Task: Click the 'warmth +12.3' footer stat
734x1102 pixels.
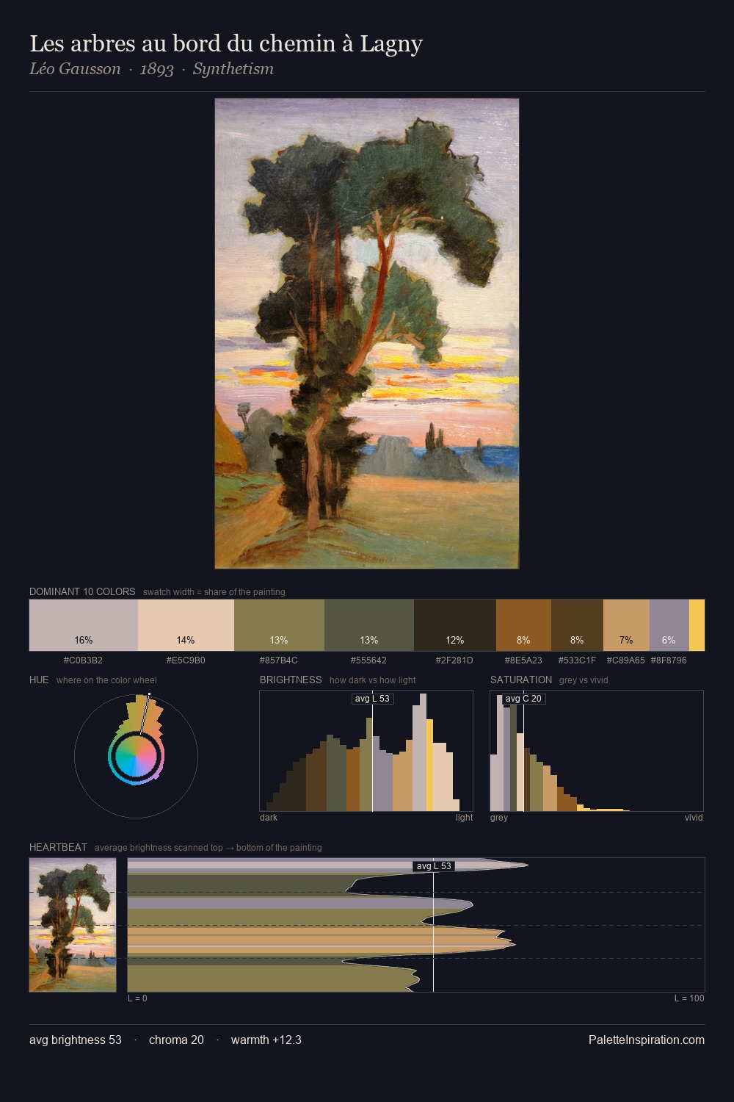Action: point(266,1040)
